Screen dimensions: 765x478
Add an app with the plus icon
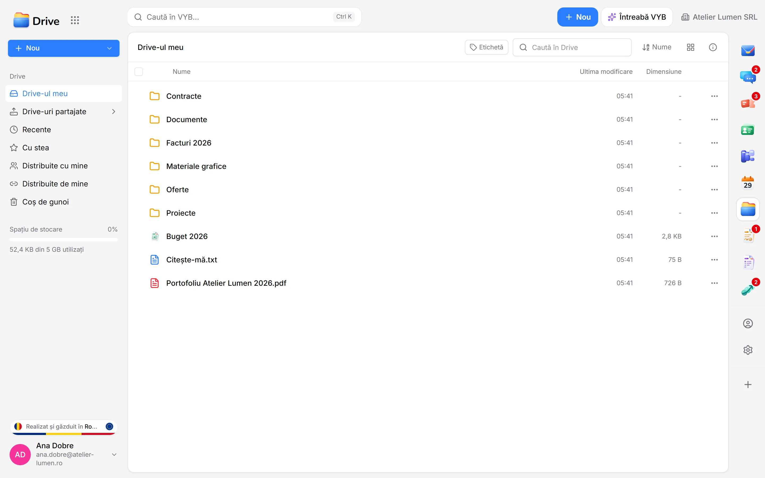(x=748, y=385)
